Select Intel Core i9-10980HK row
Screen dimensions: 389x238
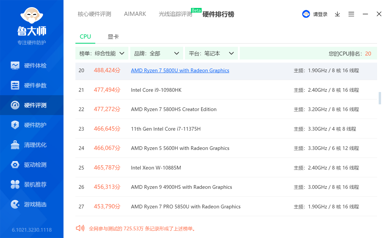point(226,90)
